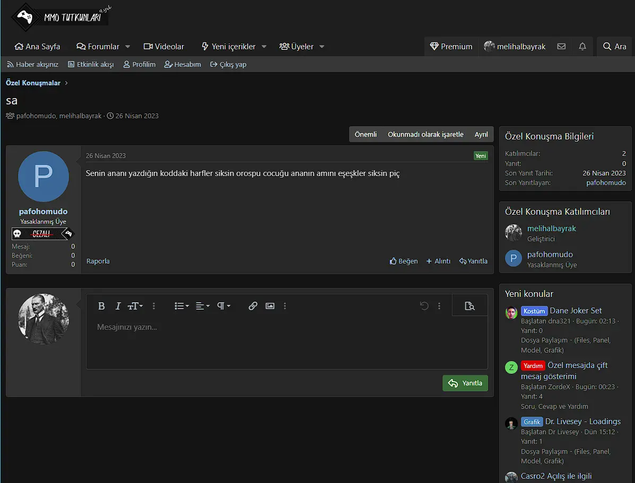Click the insert link icon
The image size is (635, 483).
(x=253, y=306)
